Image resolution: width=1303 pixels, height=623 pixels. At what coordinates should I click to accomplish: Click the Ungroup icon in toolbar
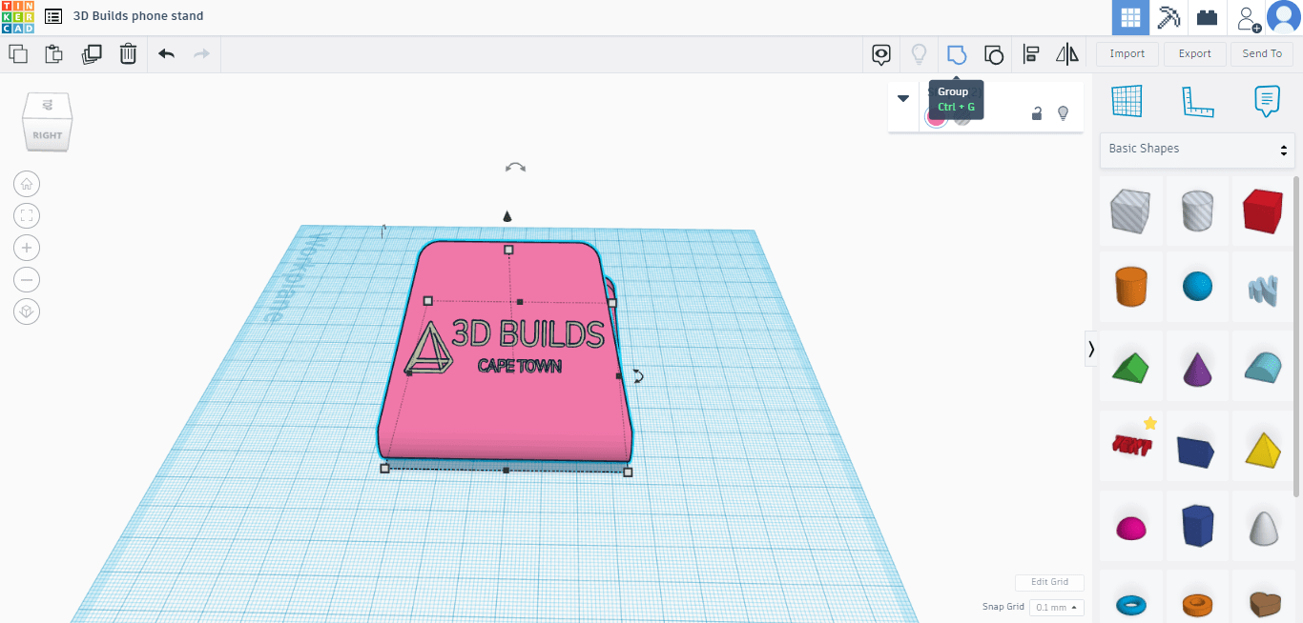coord(993,54)
